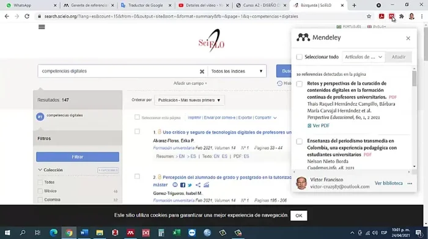
Task: Accept cookies with the OK button
Action: tap(298, 216)
